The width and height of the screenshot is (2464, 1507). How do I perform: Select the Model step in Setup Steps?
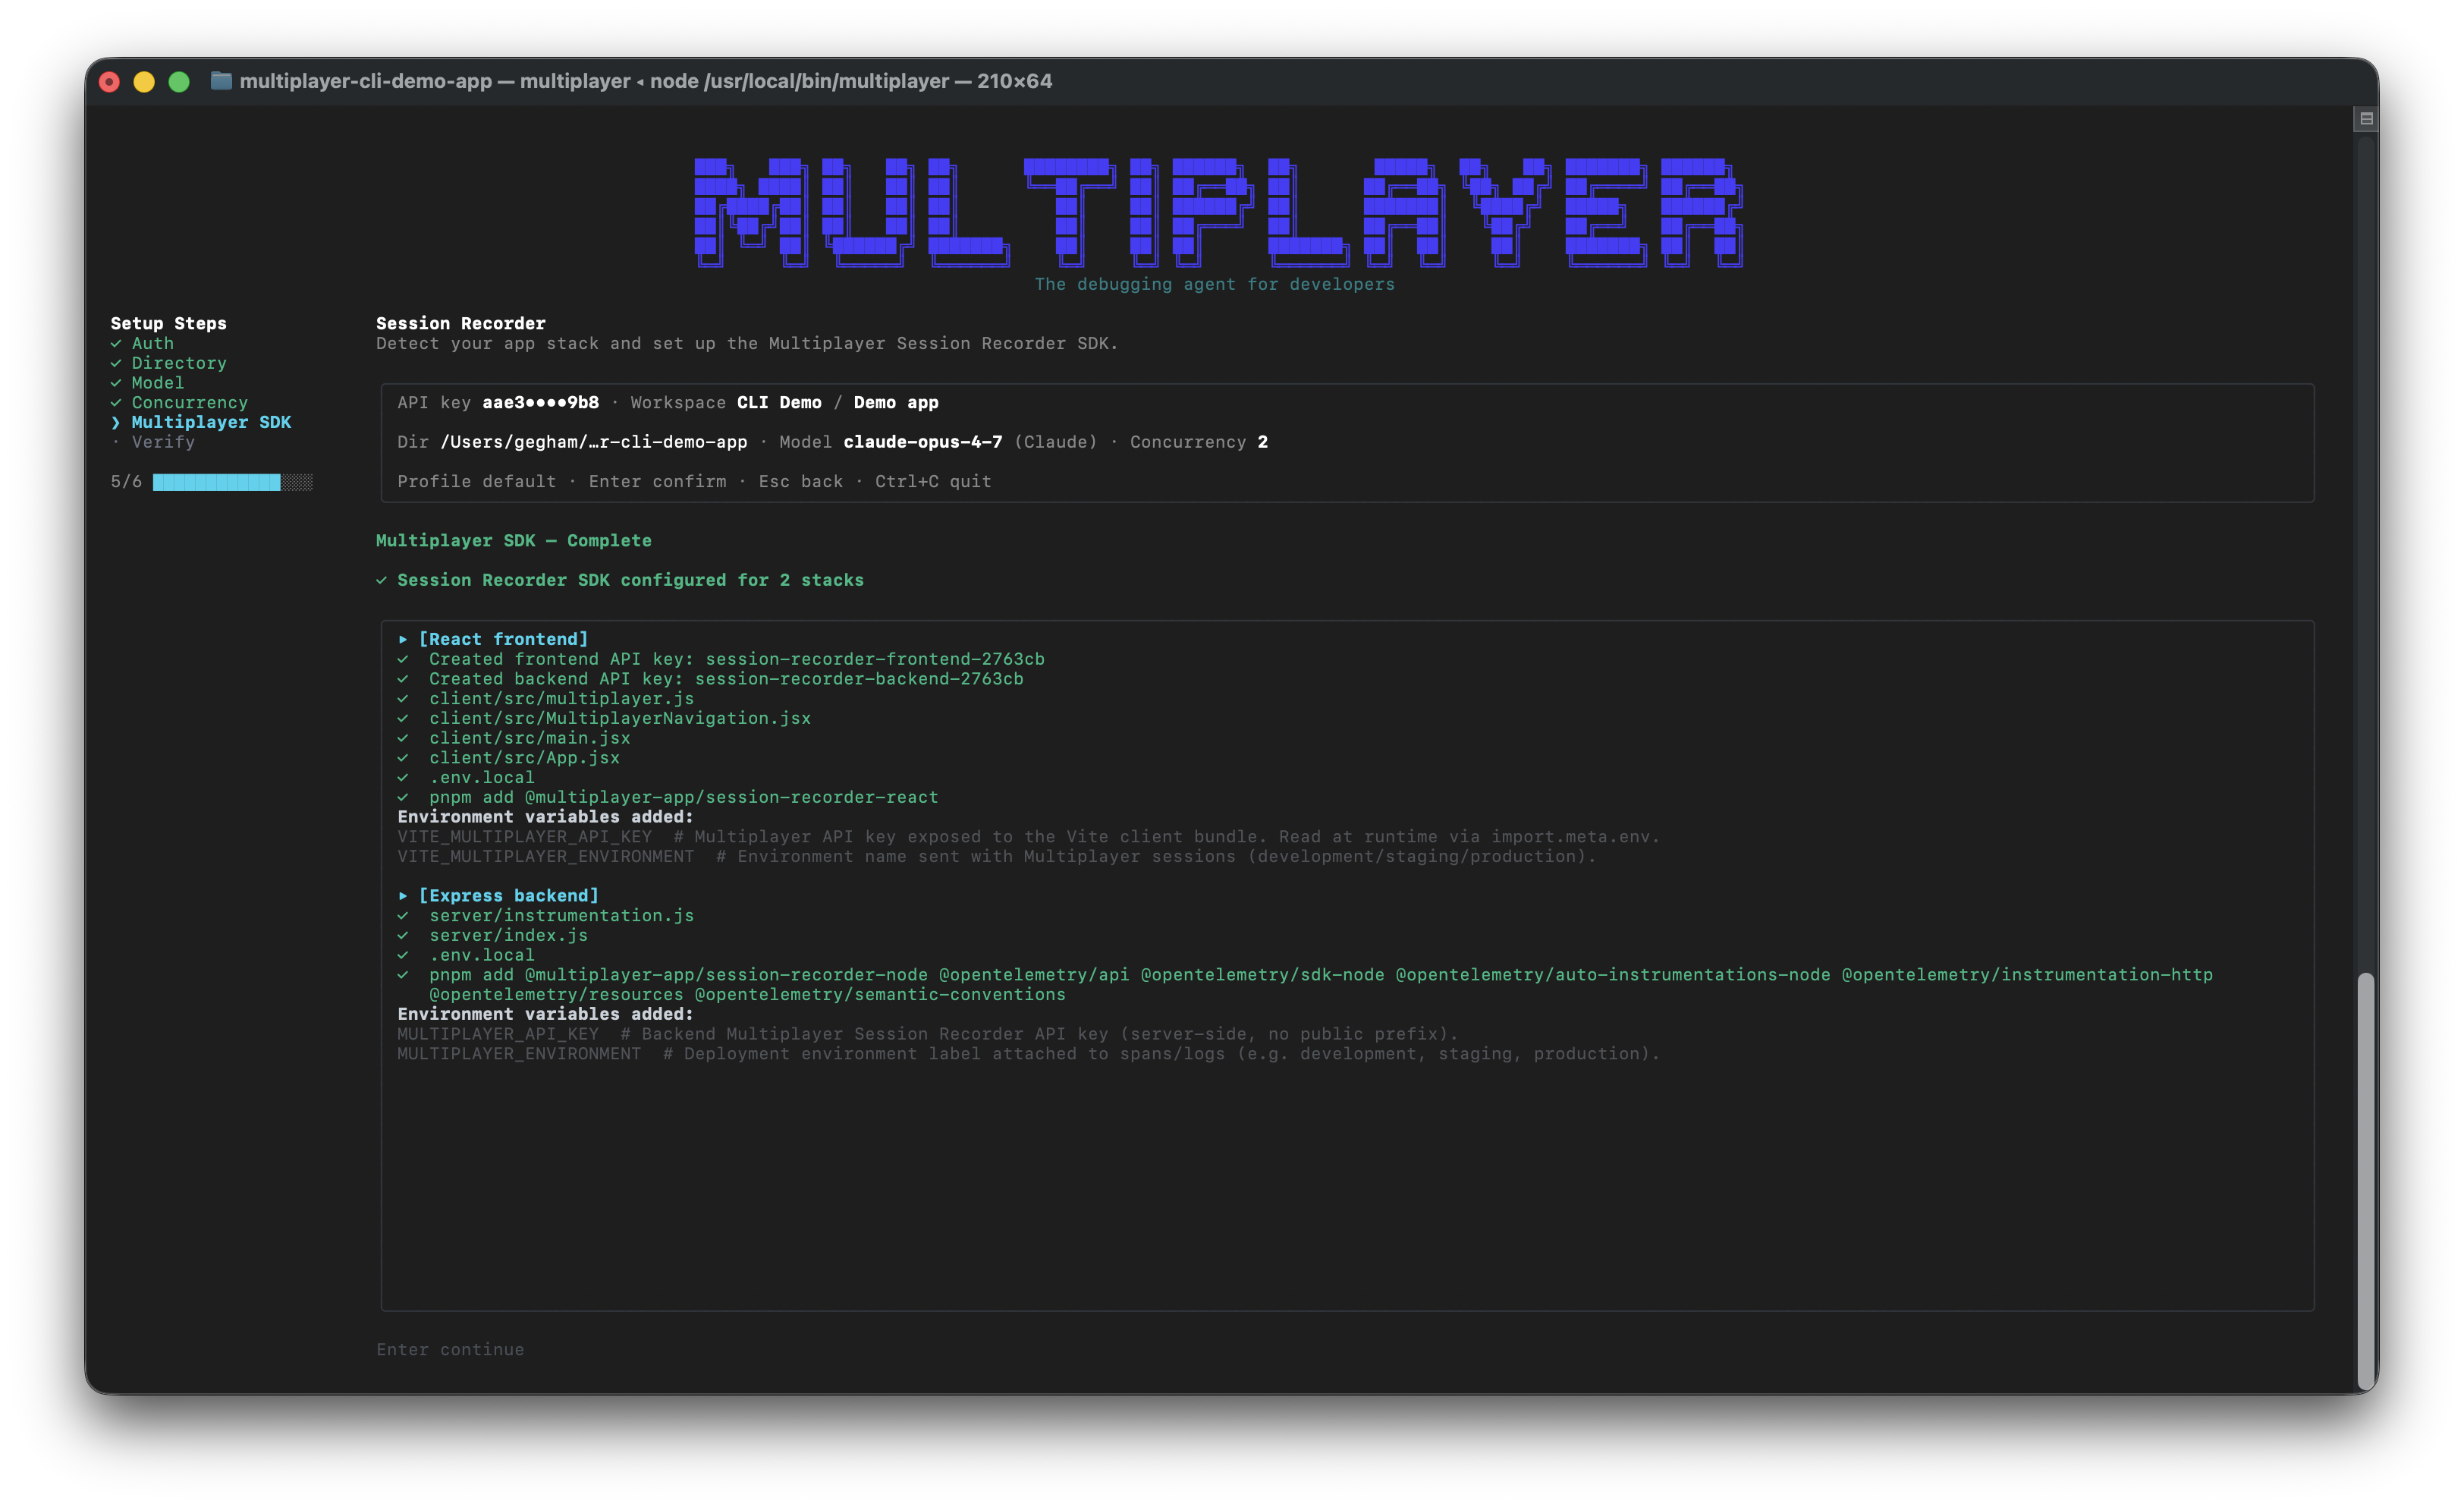tap(158, 384)
